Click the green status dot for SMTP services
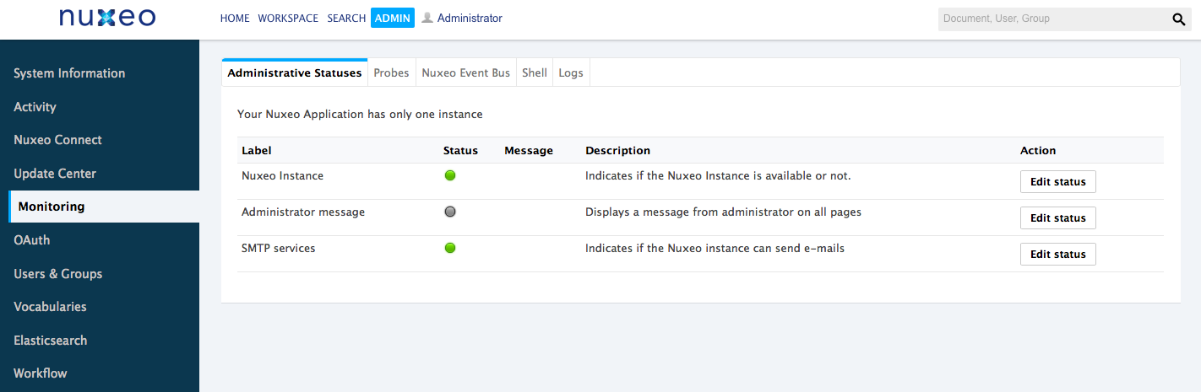 coord(450,248)
